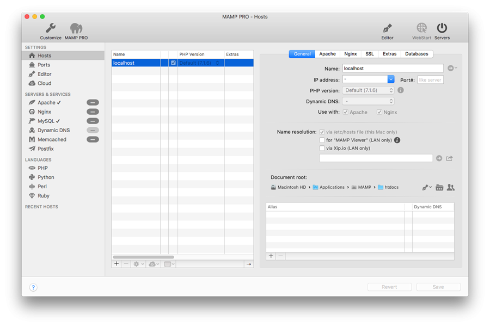Image resolution: width=490 pixels, height=327 pixels.
Task: Switch to the Databases tab
Action: (416, 54)
